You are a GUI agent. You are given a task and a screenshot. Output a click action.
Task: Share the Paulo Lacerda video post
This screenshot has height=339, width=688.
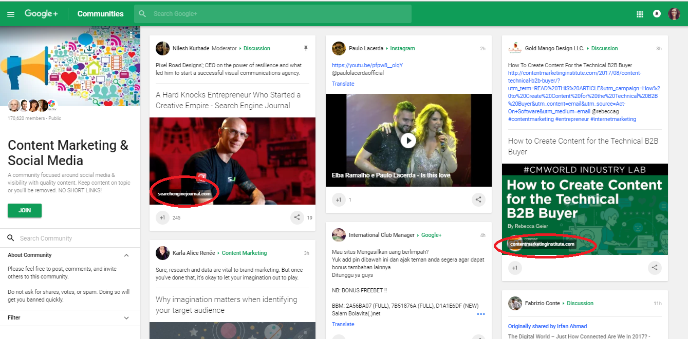[x=478, y=200]
